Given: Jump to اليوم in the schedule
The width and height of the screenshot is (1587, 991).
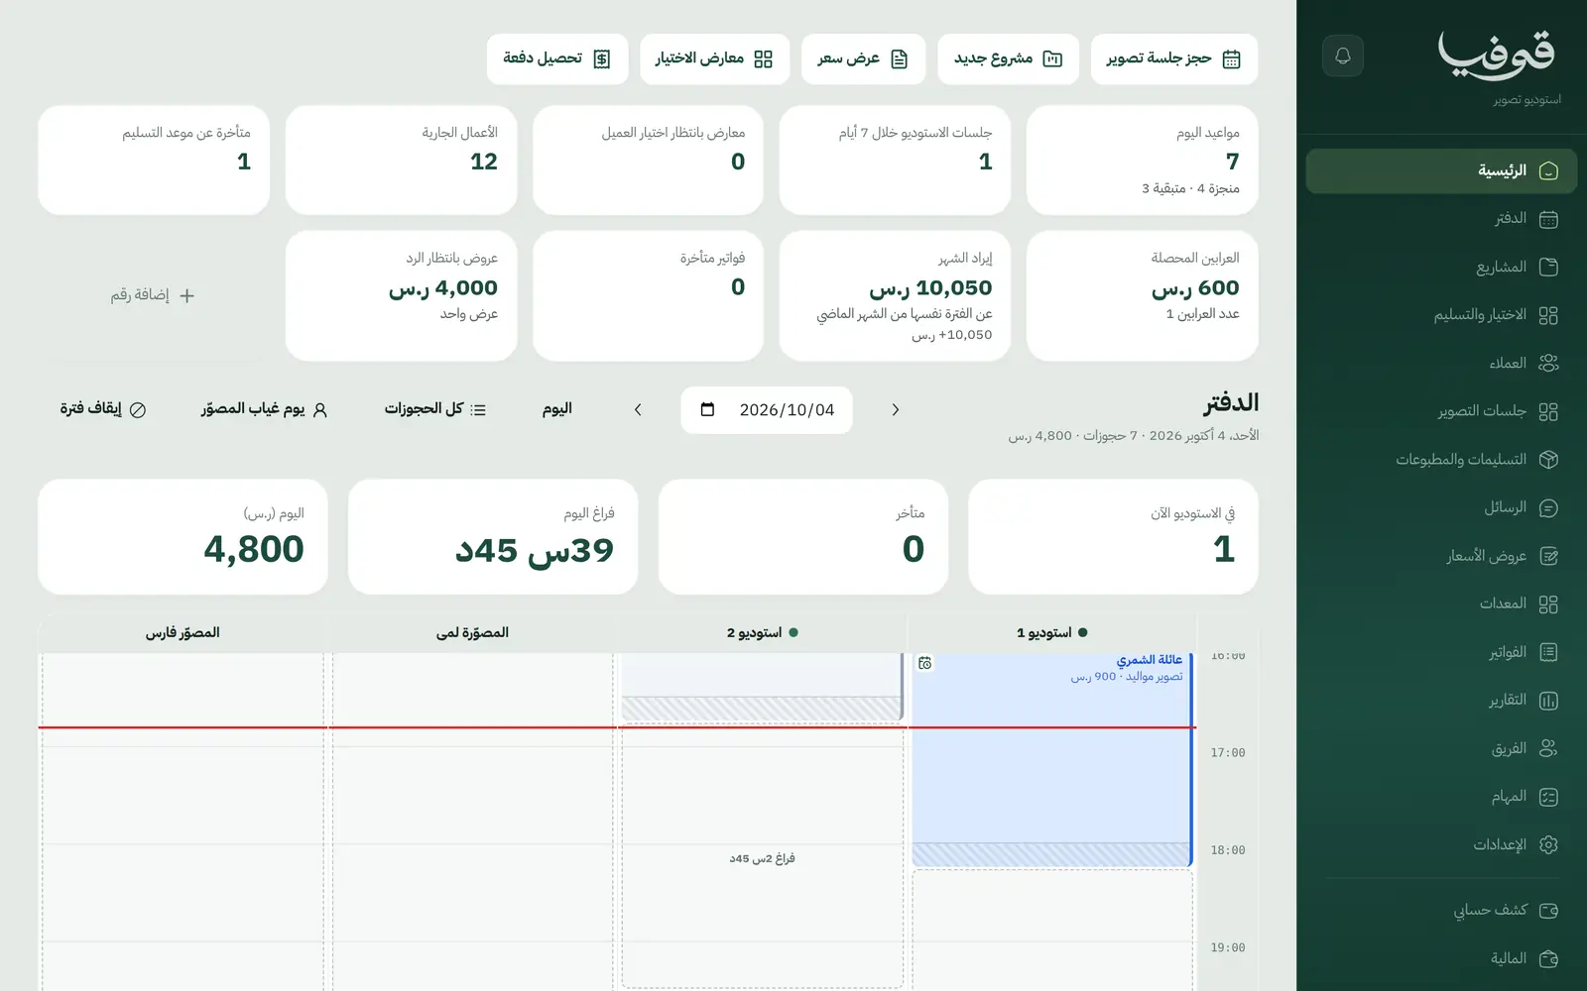Looking at the screenshot, I should (557, 409).
